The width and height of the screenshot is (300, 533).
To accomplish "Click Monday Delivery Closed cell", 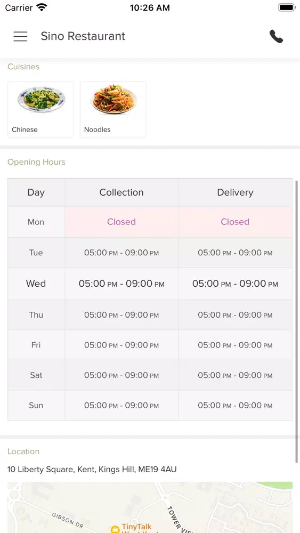I will [235, 222].
